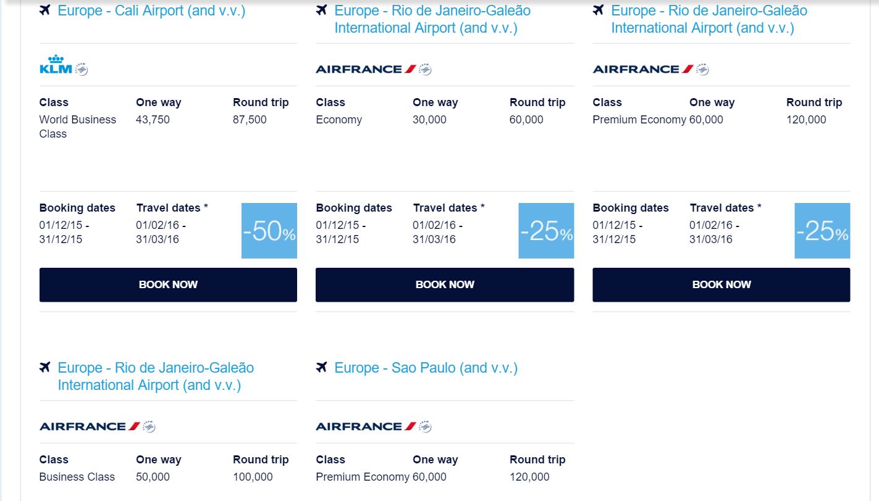Click the -50% discount badge

pyautogui.click(x=269, y=231)
